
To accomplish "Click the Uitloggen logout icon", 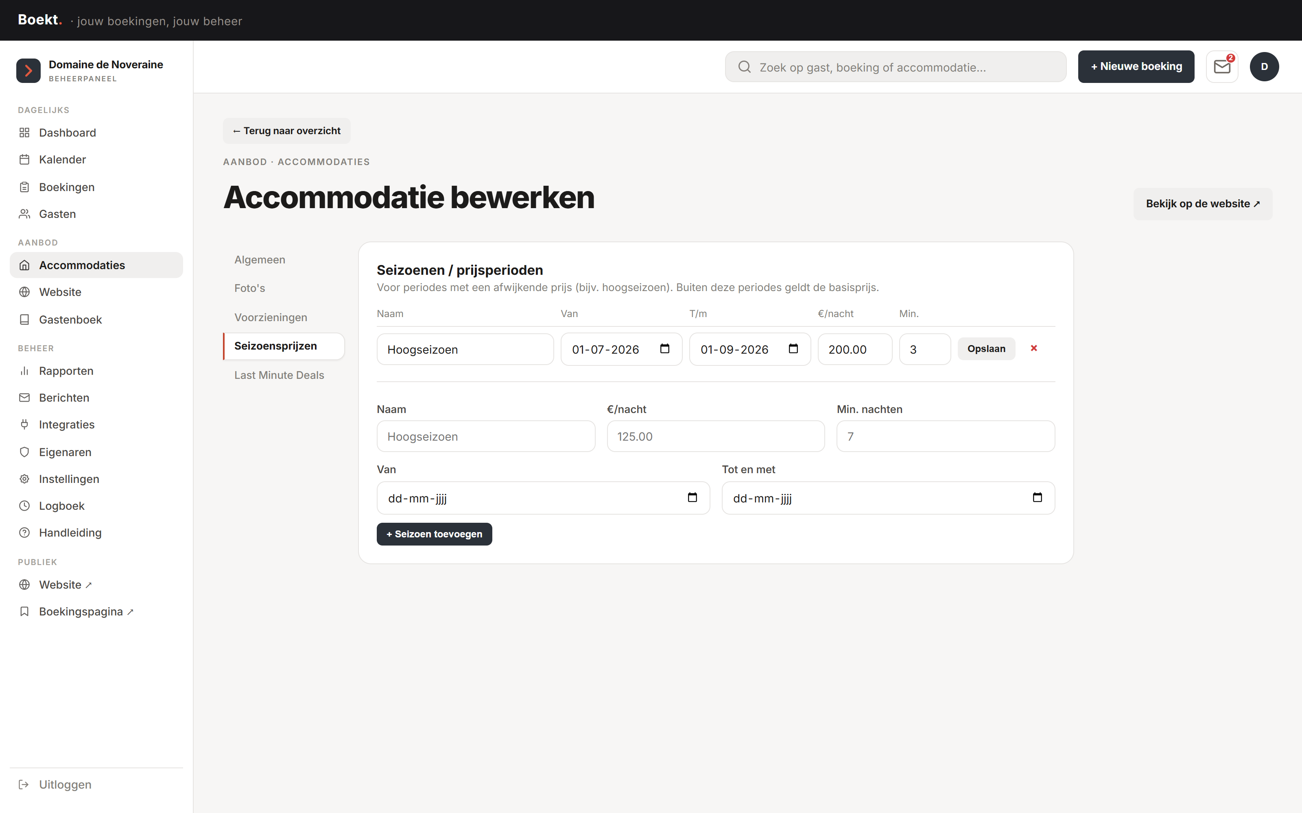I will click(24, 784).
